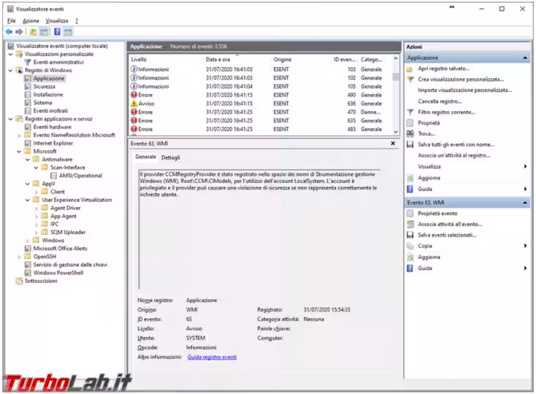536x394 pixels.
Task: Click Importa visualizzazione personalizzata action
Action: click(x=464, y=90)
